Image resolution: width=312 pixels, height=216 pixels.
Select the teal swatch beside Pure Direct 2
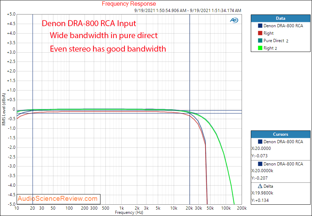pos(260,41)
